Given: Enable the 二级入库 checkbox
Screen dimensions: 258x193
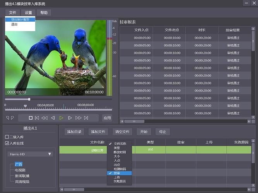Looking at the screenshot, I should [x=7, y=137].
